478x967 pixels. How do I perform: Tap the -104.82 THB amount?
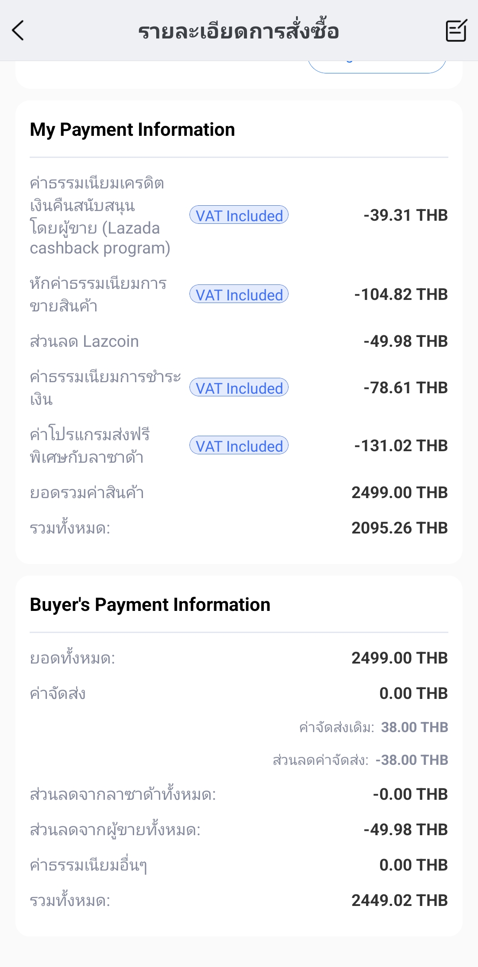[x=401, y=295]
